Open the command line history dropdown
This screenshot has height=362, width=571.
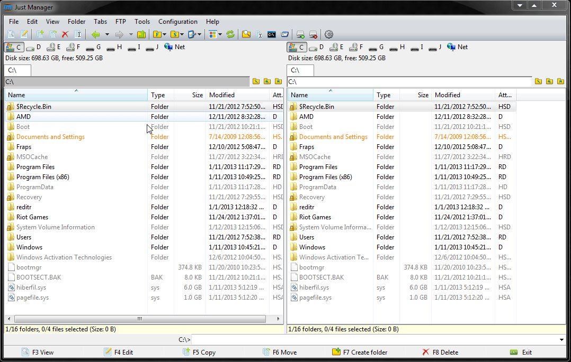coord(561,340)
